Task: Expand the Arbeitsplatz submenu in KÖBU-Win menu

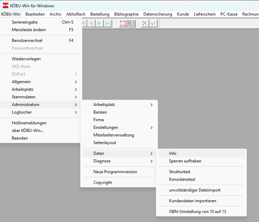Action: 41,89
